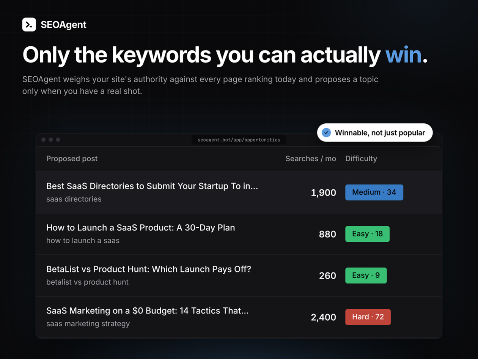Click the 'Difficulty' column header
The width and height of the screenshot is (478, 359).
tap(361, 159)
